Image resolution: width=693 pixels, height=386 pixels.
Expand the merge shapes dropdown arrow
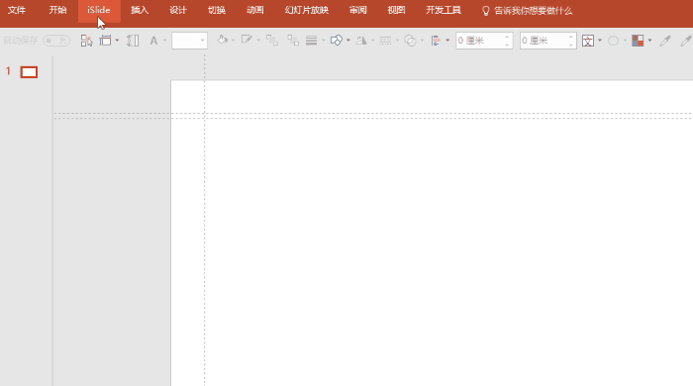[x=422, y=41]
